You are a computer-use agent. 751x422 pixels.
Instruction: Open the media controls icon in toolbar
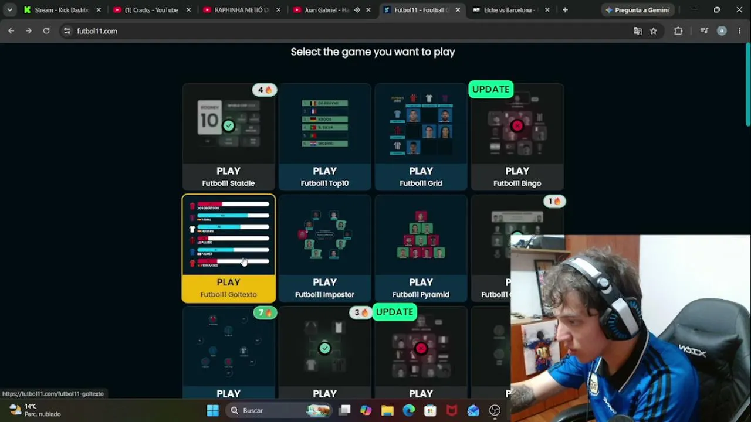click(x=704, y=31)
